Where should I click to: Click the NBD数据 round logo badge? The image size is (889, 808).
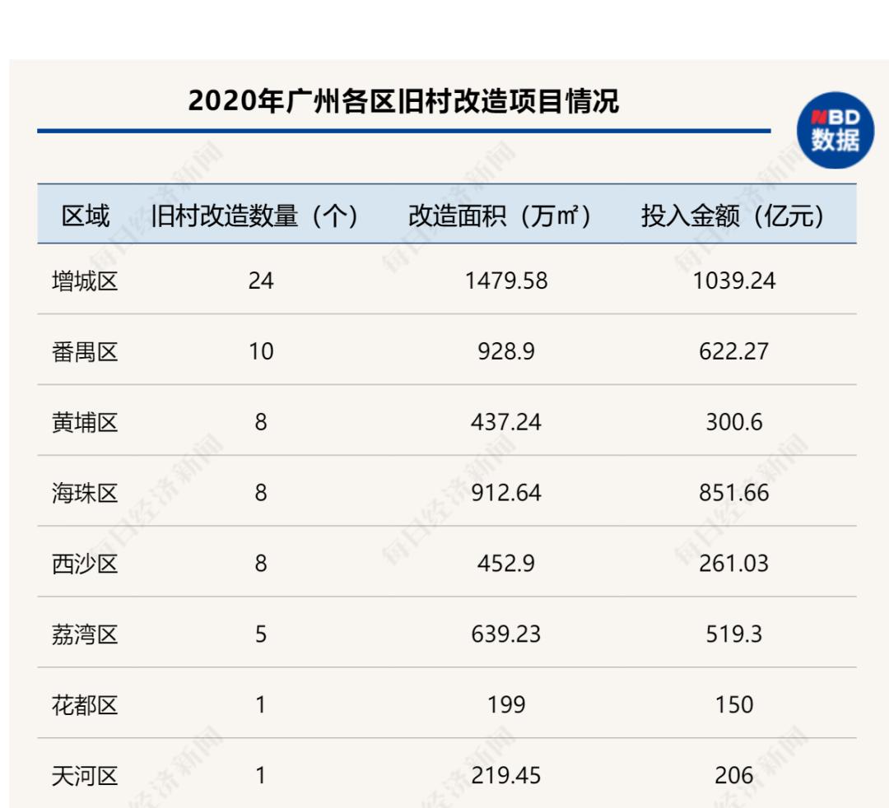coord(835,130)
